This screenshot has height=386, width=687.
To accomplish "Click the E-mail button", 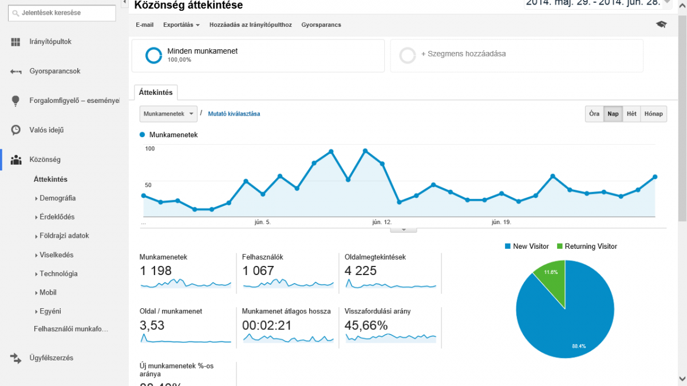I will 145,25.
